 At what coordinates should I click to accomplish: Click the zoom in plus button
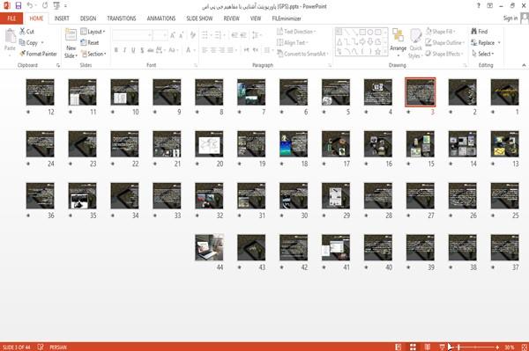tap(497, 347)
